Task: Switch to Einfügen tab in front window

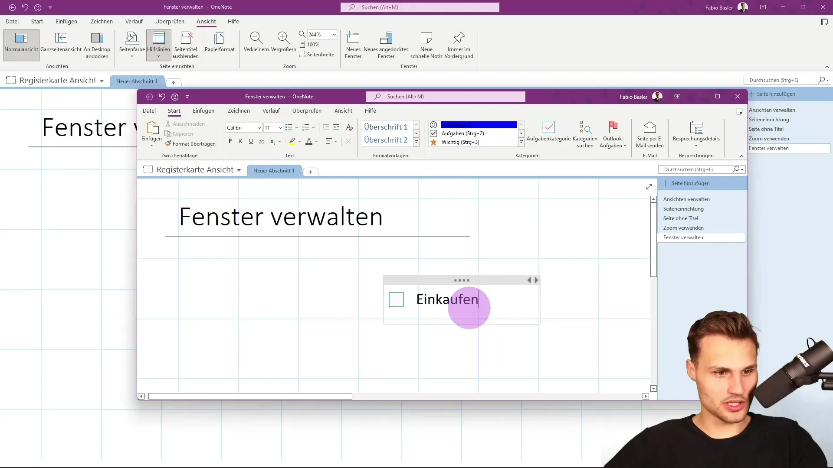Action: point(203,111)
